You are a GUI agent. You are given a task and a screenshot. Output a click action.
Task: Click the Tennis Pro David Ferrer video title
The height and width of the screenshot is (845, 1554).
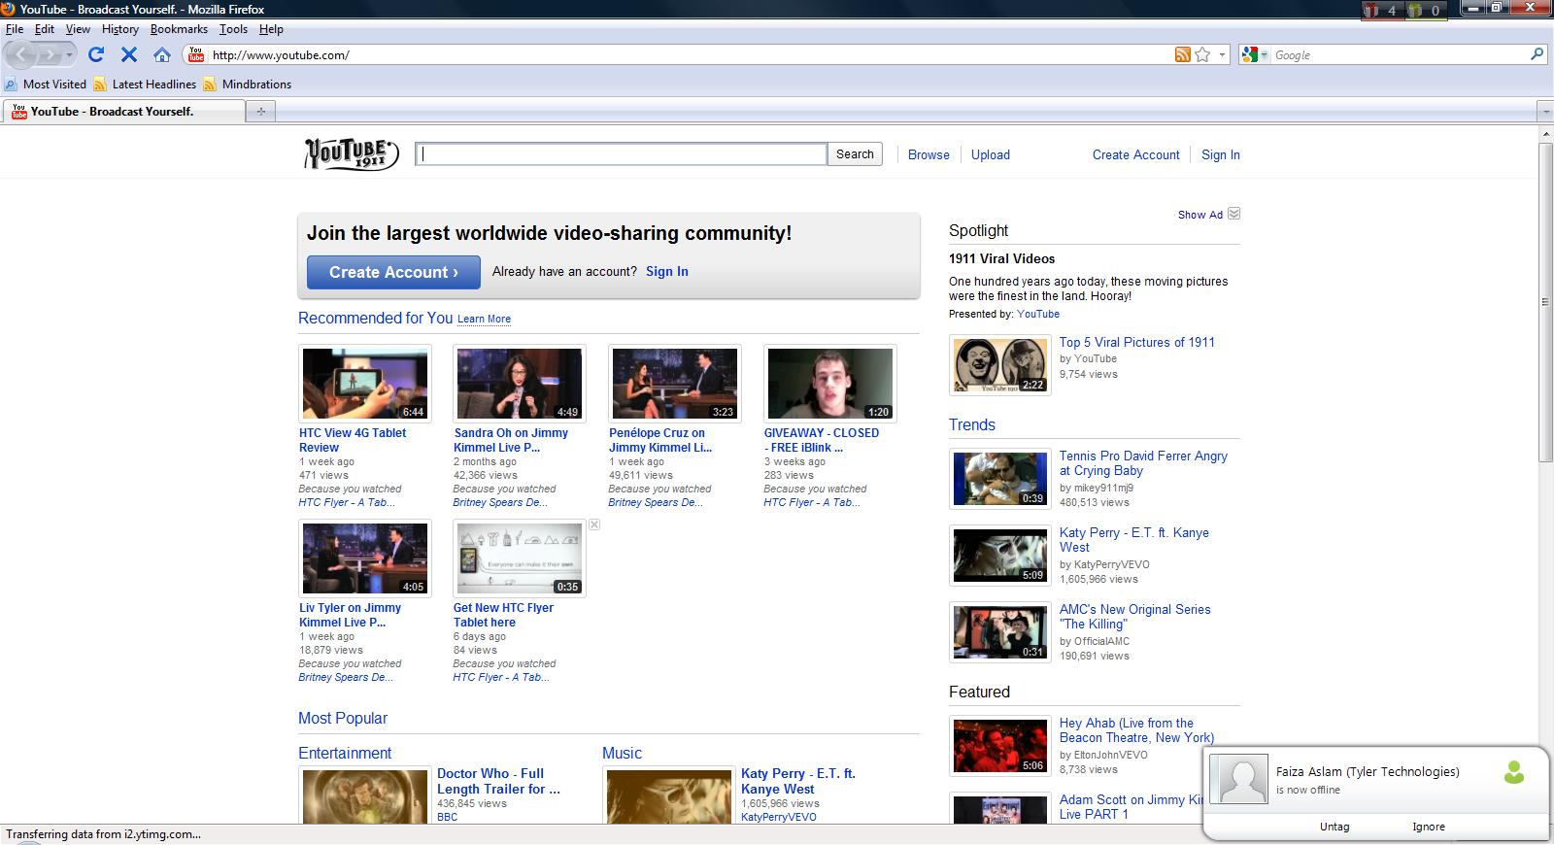(1143, 463)
